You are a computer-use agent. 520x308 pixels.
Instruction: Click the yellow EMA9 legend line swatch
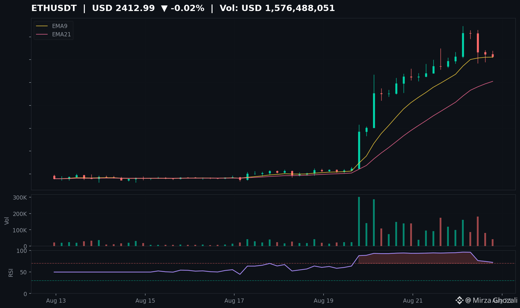[42, 26]
